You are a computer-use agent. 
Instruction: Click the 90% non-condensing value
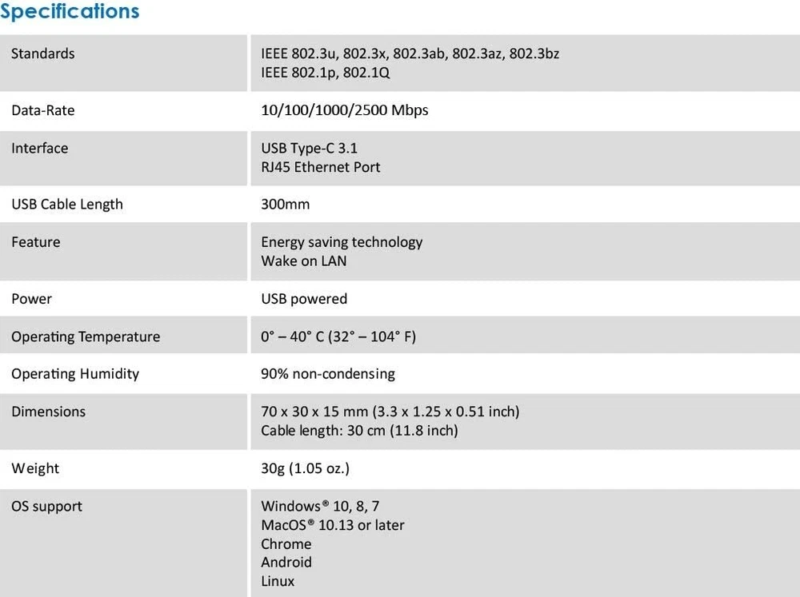tap(328, 374)
